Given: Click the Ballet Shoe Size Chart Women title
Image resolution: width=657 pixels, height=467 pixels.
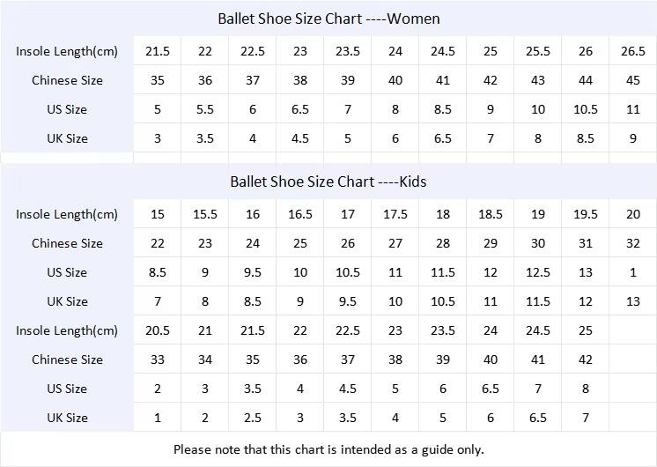Looking at the screenshot, I should (x=328, y=19).
